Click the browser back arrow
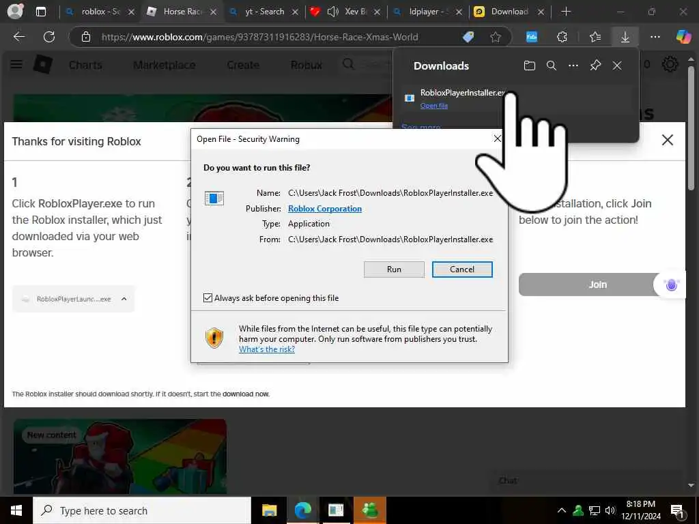Viewport: 699px width, 524px height. coord(18,37)
